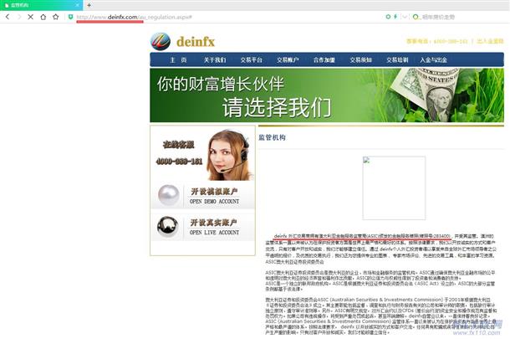Screen dimensions: 510x339
Task: Click the deinfx brand name text
Action: (196, 42)
